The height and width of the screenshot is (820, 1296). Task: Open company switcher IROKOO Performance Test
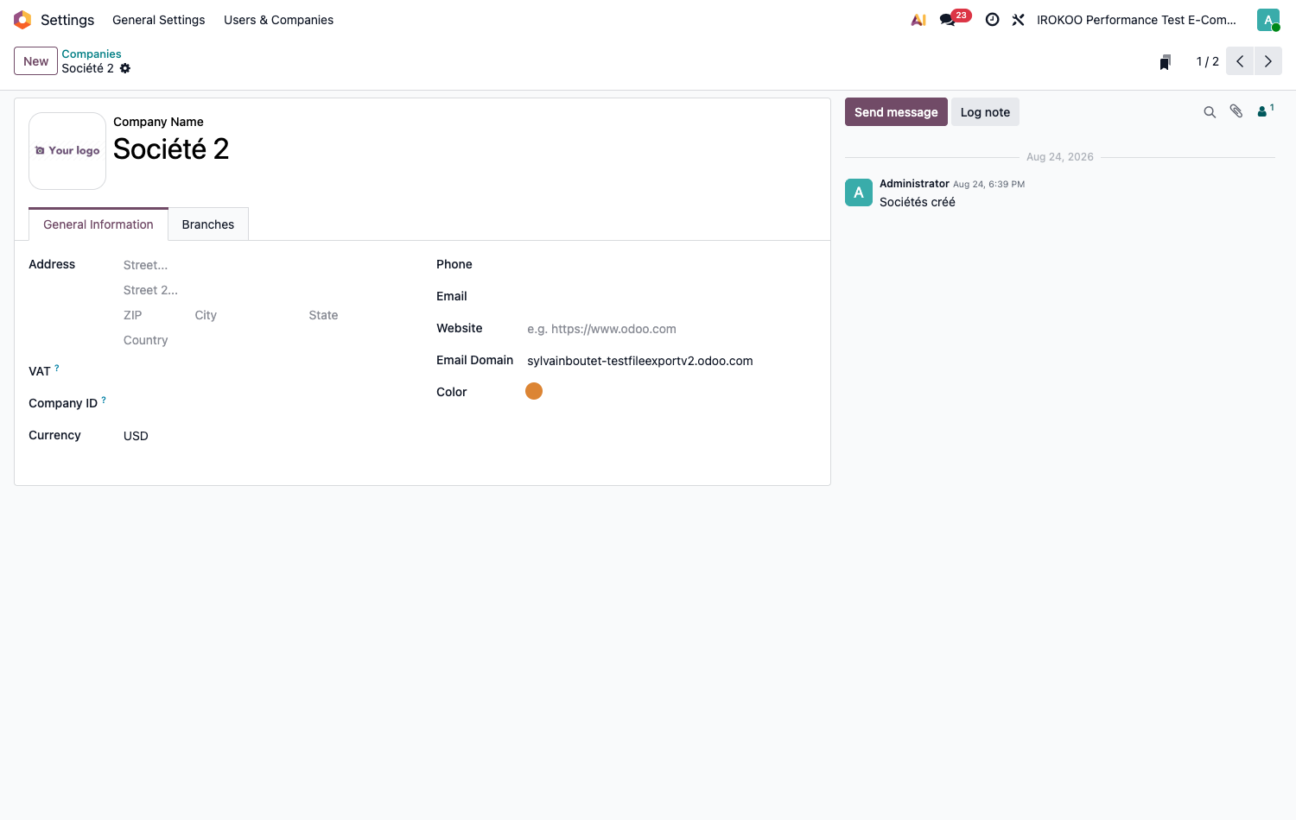pyautogui.click(x=1136, y=20)
